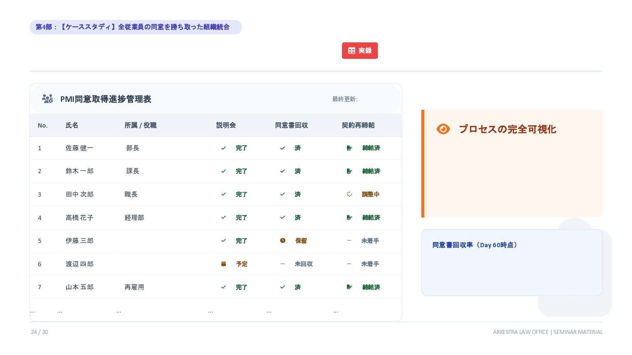Click the 同意書回収 checkmark in 鈴木 一郎 row
This screenshot has height=355, width=632.
pos(282,171)
